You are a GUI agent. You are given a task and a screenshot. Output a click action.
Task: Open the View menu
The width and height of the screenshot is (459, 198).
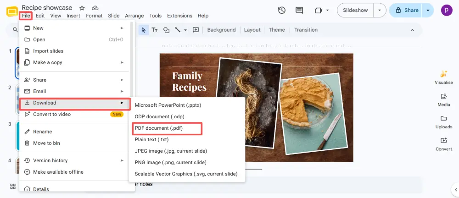56,16
